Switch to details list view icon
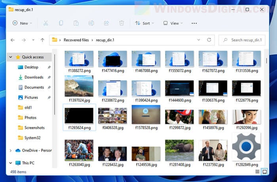The width and height of the screenshot is (277, 182). 257,171
